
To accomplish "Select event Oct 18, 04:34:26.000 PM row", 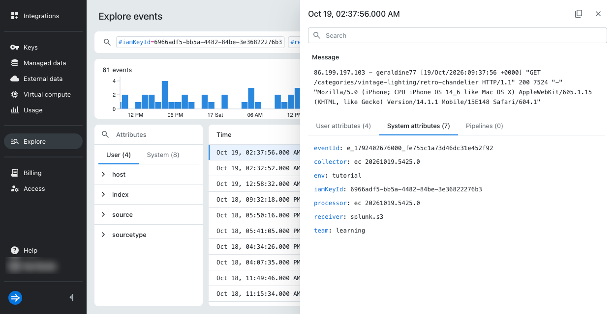I will (254, 247).
